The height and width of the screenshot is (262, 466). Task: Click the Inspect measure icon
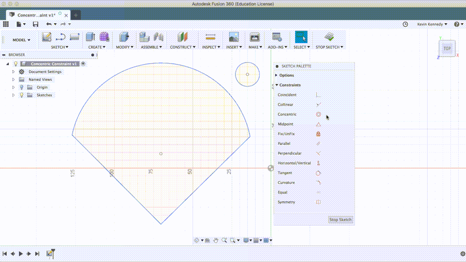click(x=210, y=37)
